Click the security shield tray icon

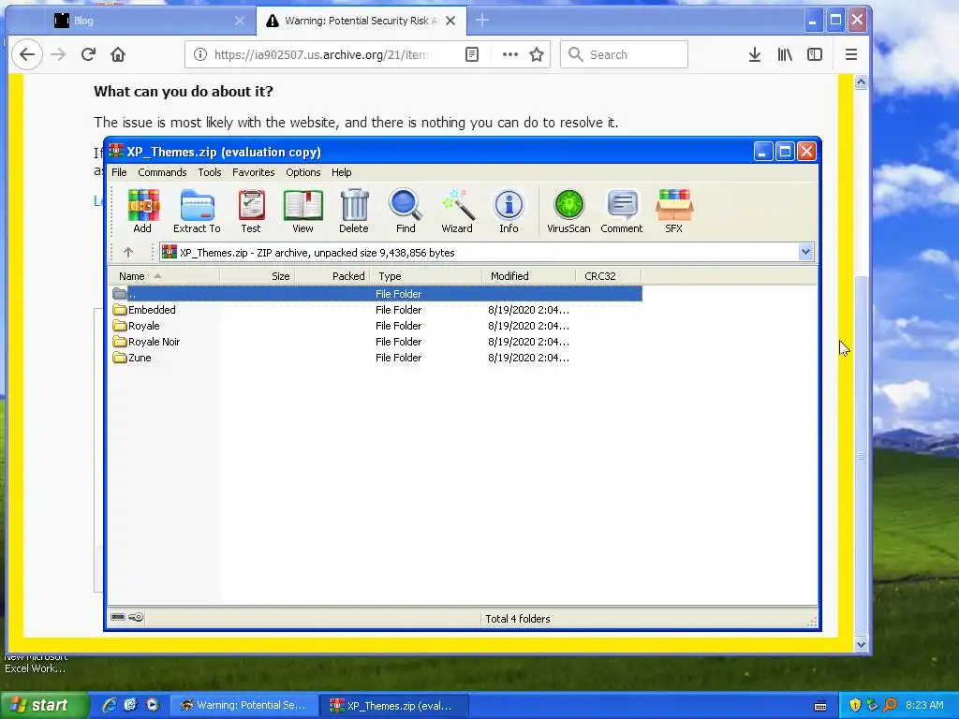click(x=854, y=705)
